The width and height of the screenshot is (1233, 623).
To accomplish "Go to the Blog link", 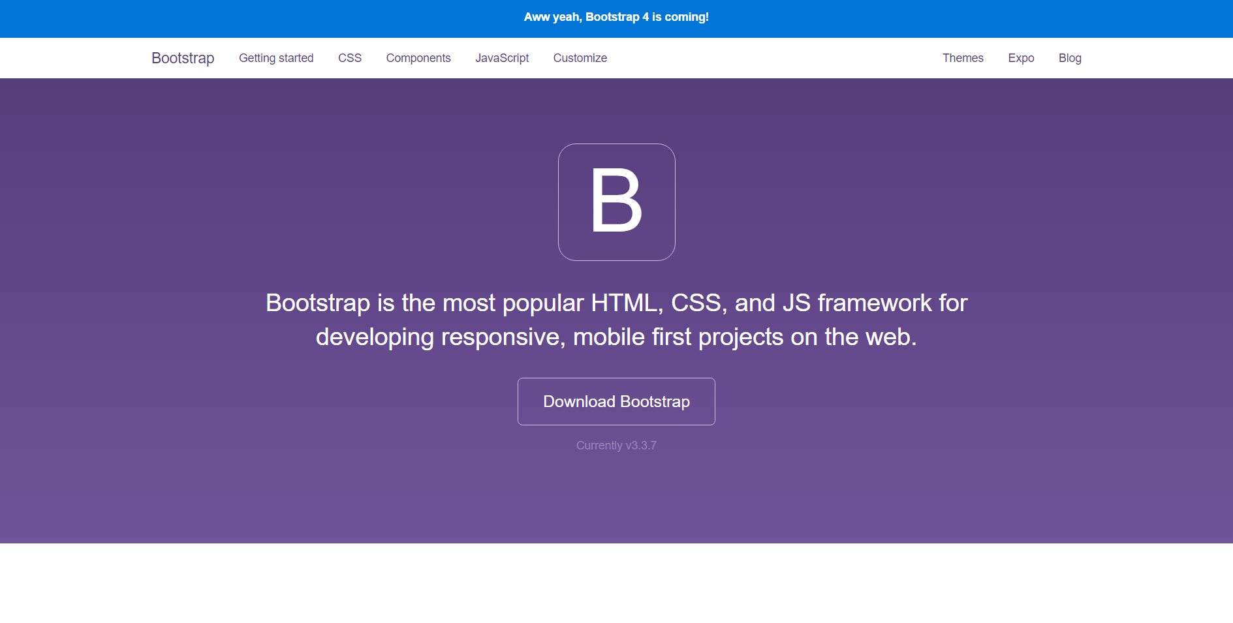I will coord(1070,58).
